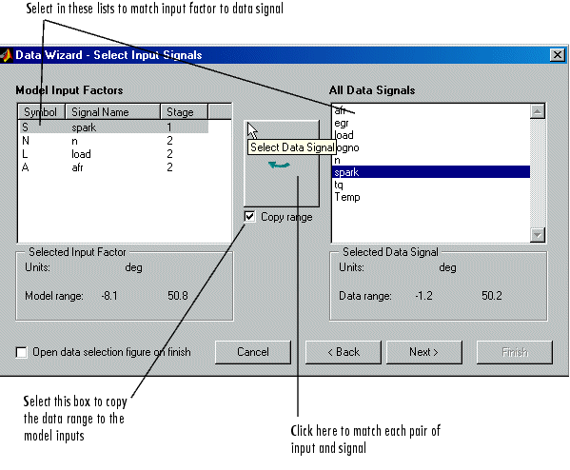
Task: Click the Cancel button
Action: (253, 352)
